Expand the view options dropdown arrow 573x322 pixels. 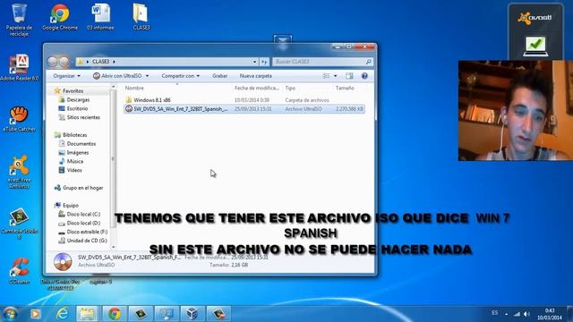[x=336, y=76]
